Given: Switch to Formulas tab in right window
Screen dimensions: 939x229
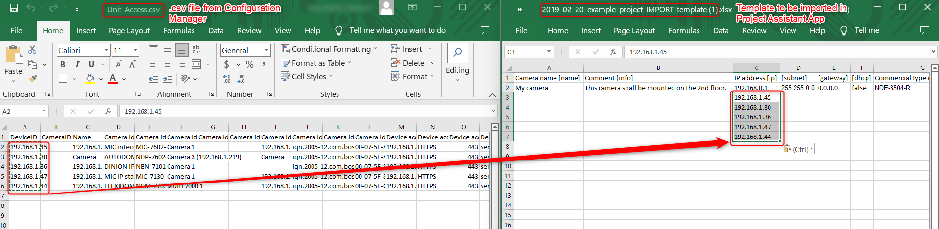Looking at the screenshot, I should [684, 30].
